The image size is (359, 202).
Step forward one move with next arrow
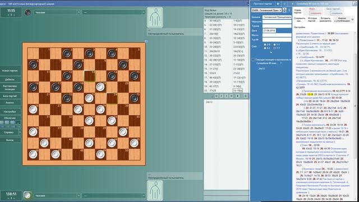tap(227, 96)
